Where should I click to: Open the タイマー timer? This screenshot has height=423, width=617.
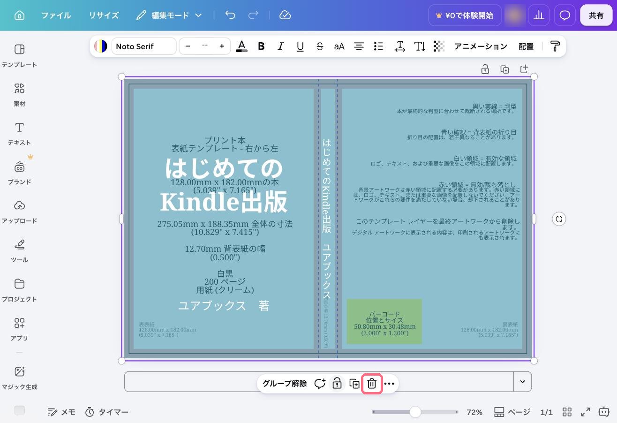point(107,412)
